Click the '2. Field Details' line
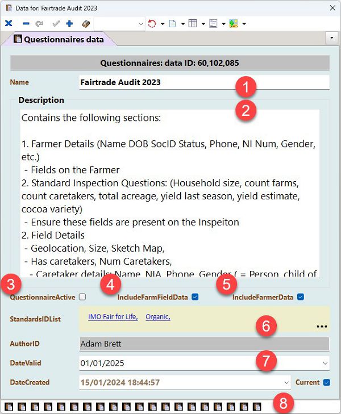The image size is (341, 414). 53,235
